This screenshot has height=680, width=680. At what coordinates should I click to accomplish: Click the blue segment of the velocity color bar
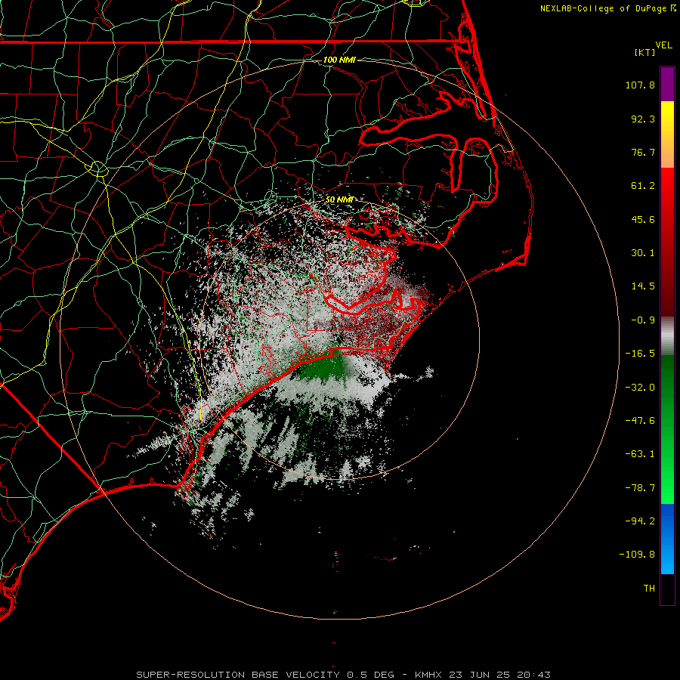[667, 539]
